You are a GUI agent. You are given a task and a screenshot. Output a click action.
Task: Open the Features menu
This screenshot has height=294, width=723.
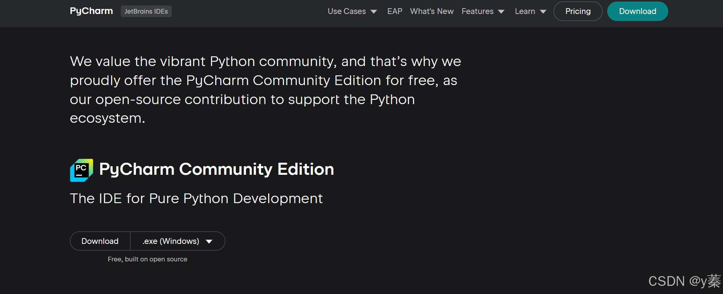pyautogui.click(x=477, y=11)
